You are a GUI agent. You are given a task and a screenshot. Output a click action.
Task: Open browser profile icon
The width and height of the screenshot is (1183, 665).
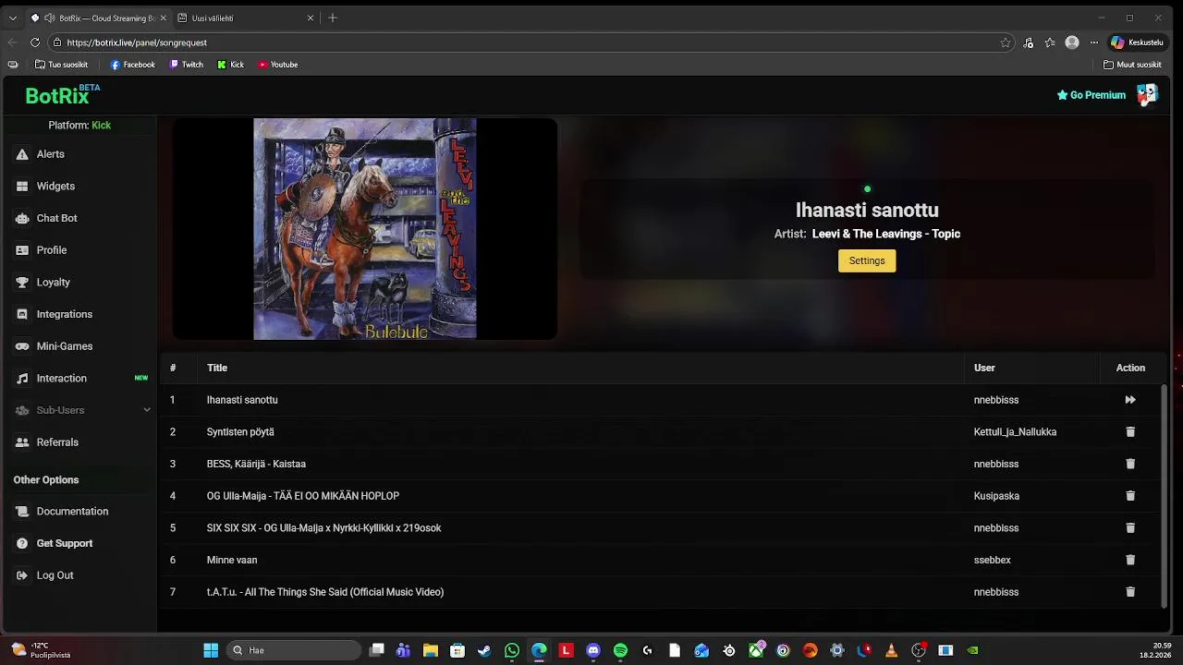pyautogui.click(x=1072, y=42)
